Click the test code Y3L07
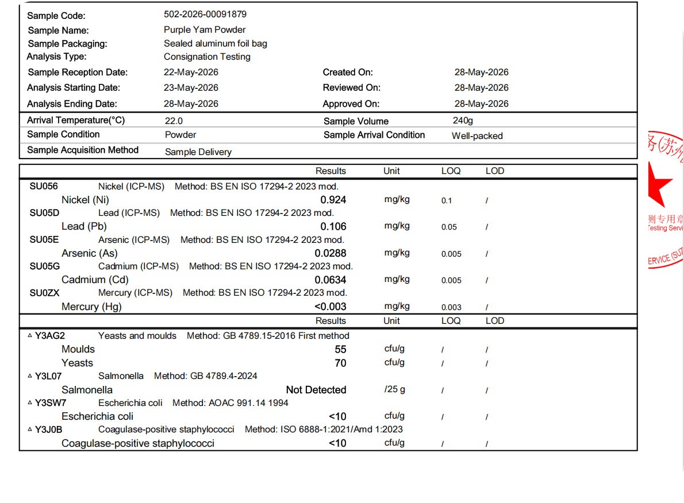 [x=48, y=376]
